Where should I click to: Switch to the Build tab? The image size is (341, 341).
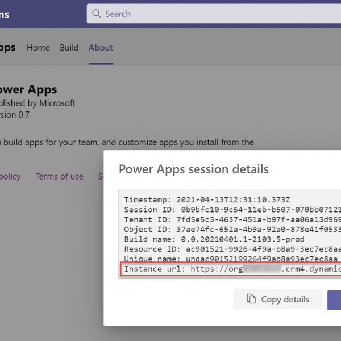69,48
